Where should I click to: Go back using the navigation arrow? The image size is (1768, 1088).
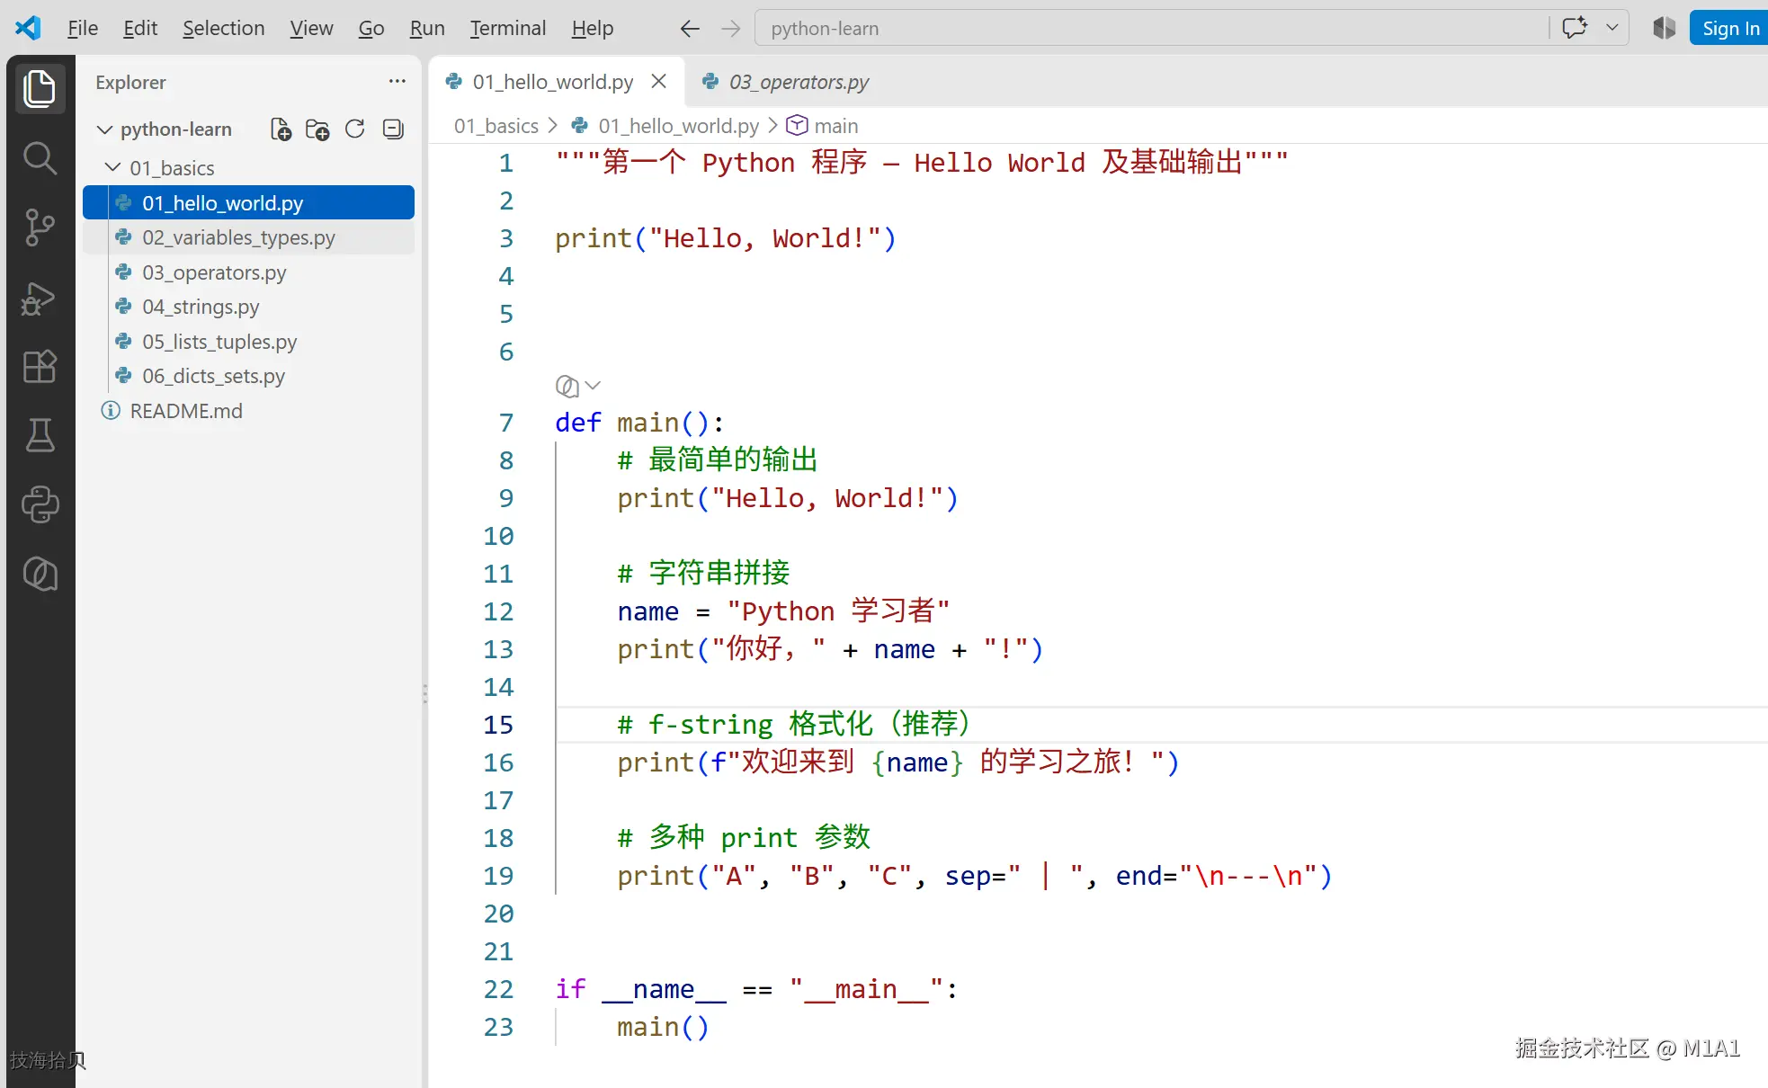pyautogui.click(x=690, y=29)
